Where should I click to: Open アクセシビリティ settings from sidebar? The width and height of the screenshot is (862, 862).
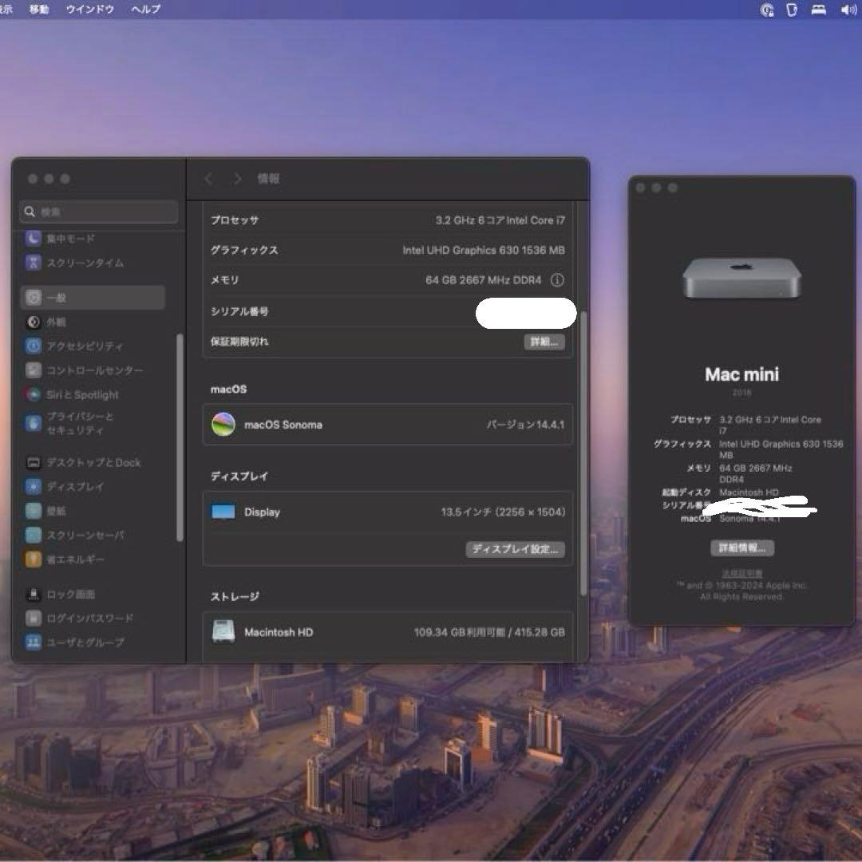click(x=78, y=346)
